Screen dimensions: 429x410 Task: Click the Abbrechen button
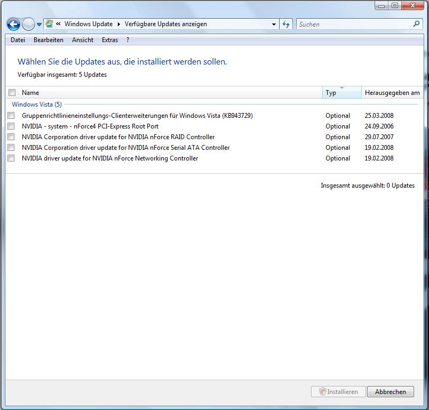tap(391, 392)
